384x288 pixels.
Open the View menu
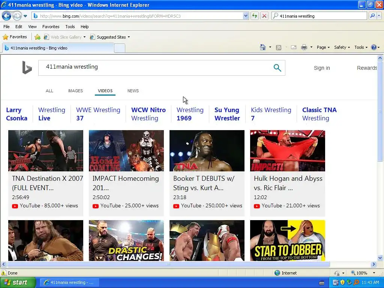coord(32,27)
